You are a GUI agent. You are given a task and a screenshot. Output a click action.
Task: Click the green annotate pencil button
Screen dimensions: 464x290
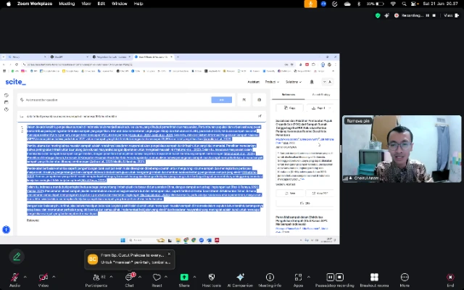(17, 257)
